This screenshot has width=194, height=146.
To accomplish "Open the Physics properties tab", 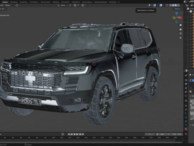I will pyautogui.click(x=186, y=117).
